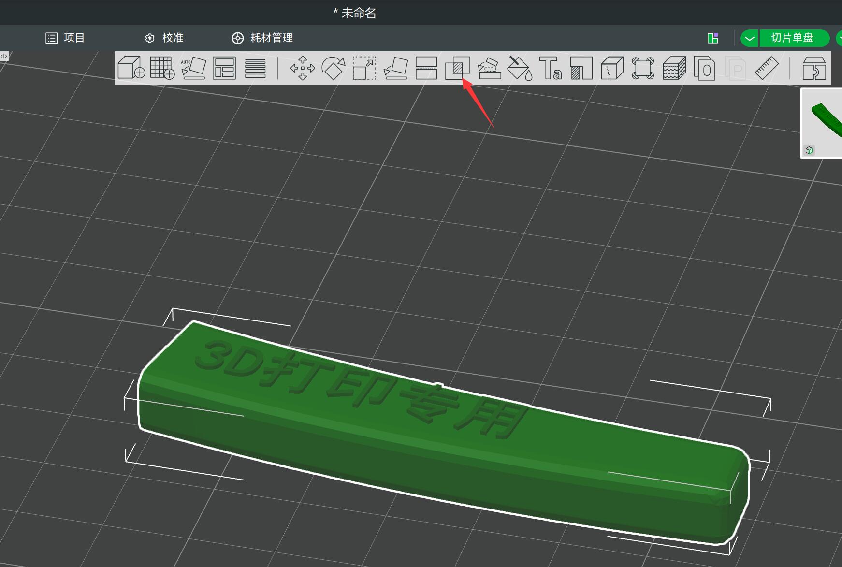842x567 pixels.
Task: Click the green layout icon near 切片单盘
Action: click(712, 38)
